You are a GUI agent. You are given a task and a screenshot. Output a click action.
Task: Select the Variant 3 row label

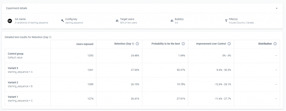pyautogui.click(x=13, y=68)
